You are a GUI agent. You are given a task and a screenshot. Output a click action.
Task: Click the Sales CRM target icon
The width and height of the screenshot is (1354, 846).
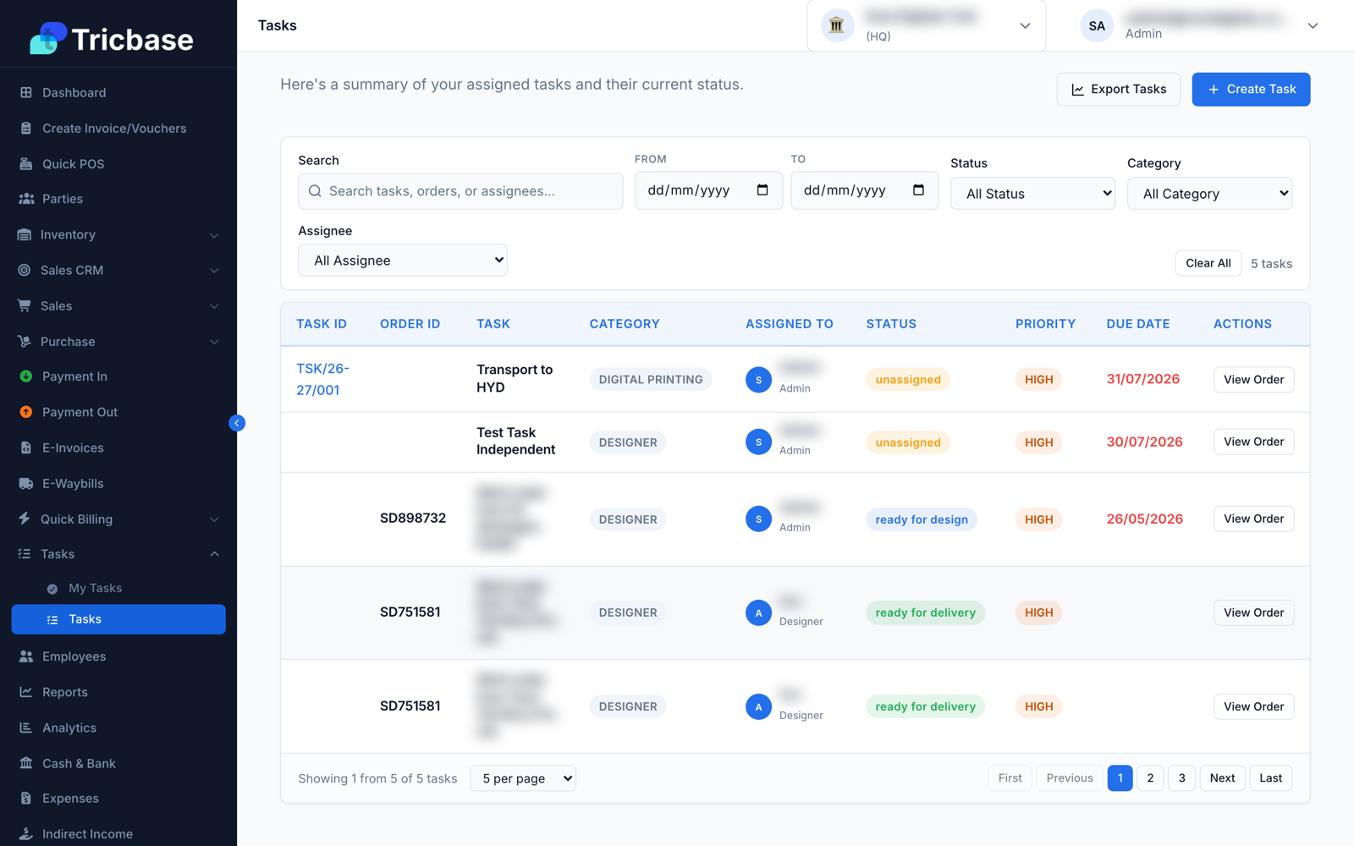pyautogui.click(x=25, y=270)
